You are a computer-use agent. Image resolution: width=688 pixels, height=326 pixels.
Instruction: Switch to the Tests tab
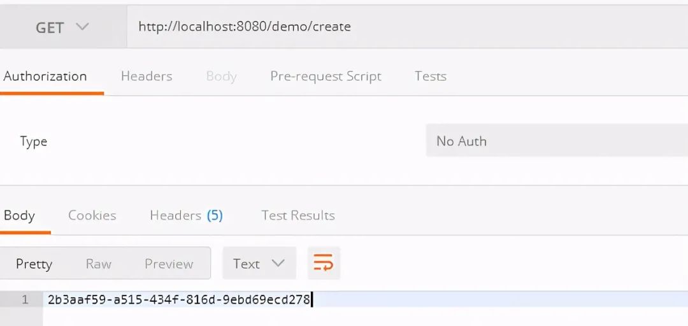pyautogui.click(x=430, y=76)
